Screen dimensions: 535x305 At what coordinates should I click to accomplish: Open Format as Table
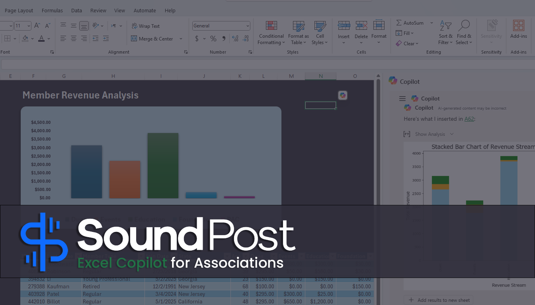pos(298,33)
